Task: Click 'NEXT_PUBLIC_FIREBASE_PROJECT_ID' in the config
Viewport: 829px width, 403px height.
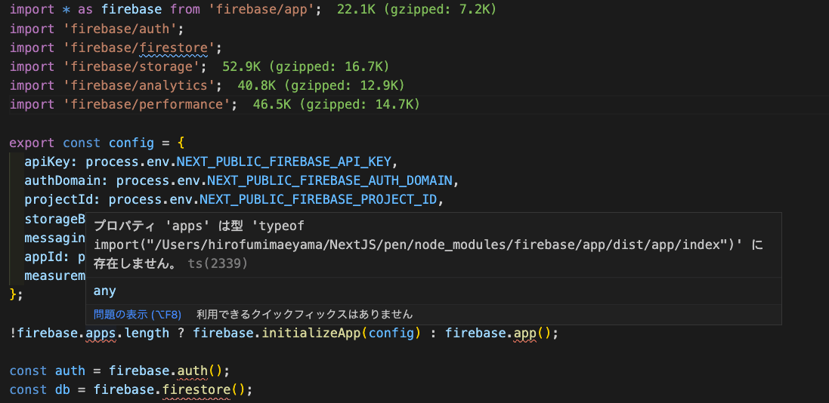Action: point(319,200)
